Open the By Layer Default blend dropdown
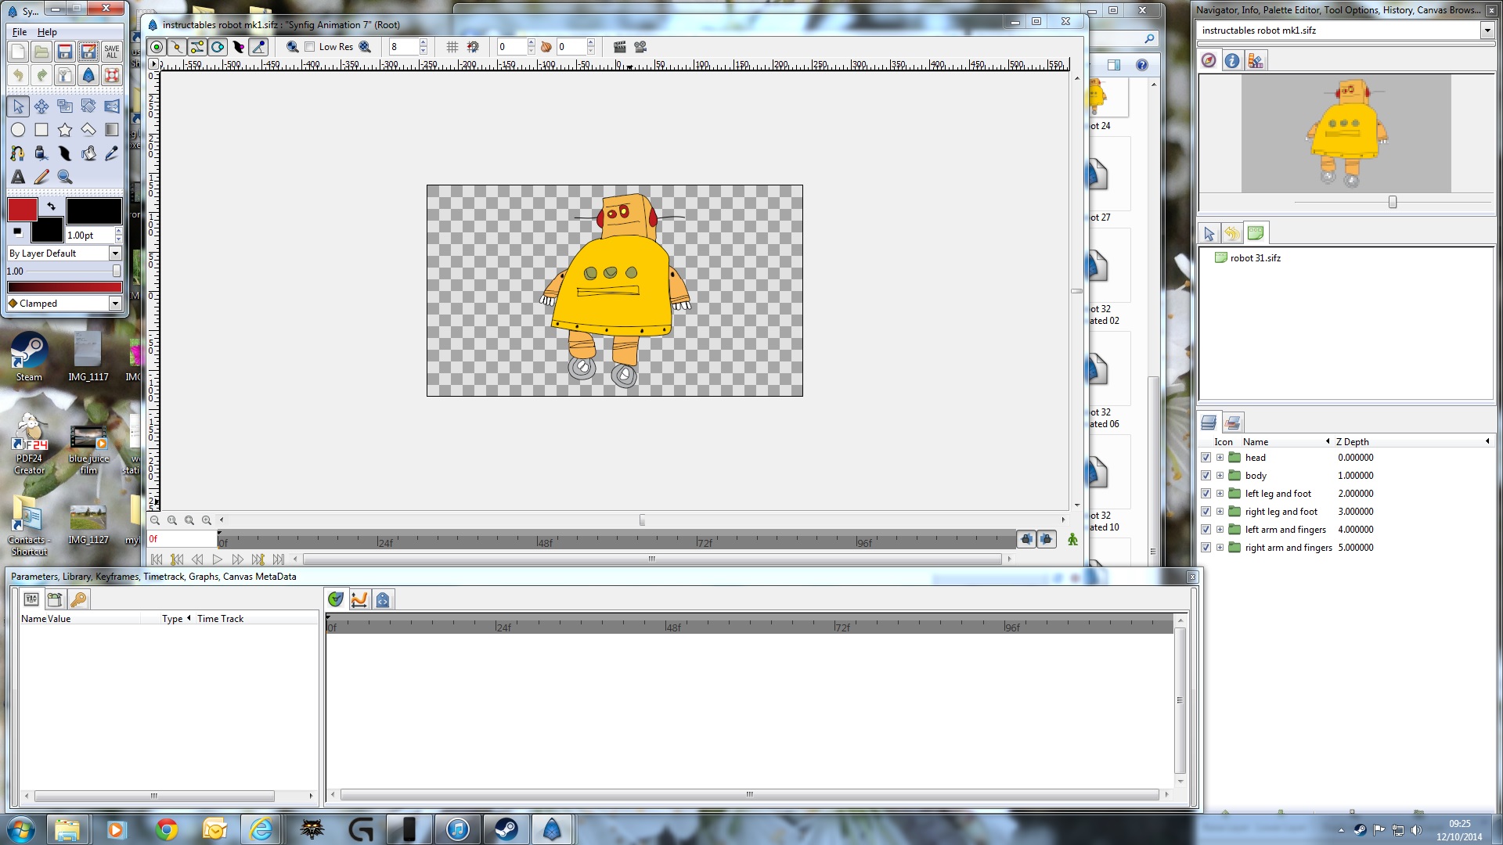This screenshot has height=845, width=1503. click(x=64, y=253)
